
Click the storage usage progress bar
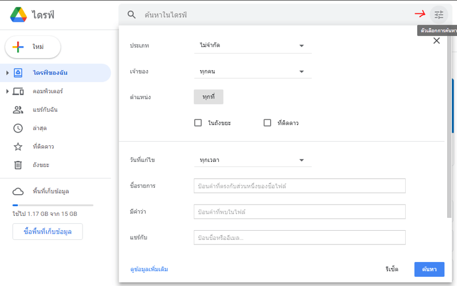click(x=52, y=205)
